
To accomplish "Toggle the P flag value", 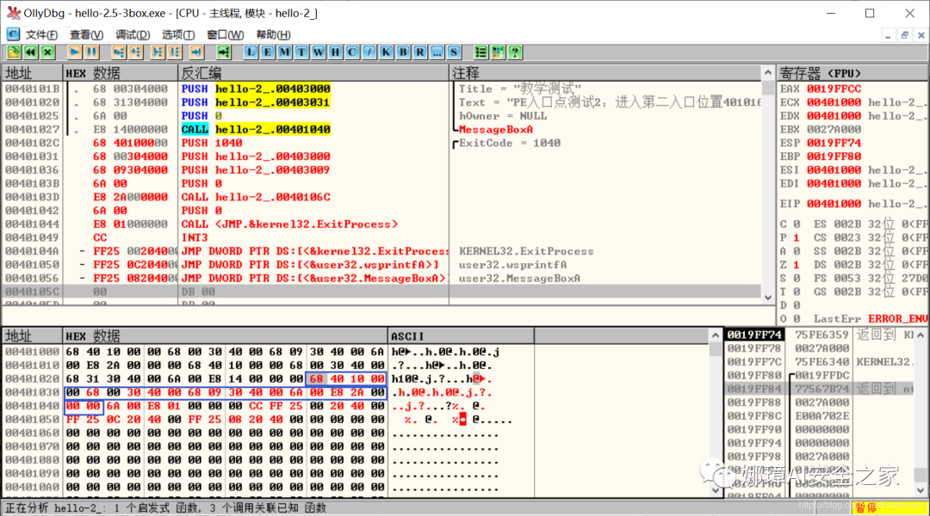I will coord(797,237).
